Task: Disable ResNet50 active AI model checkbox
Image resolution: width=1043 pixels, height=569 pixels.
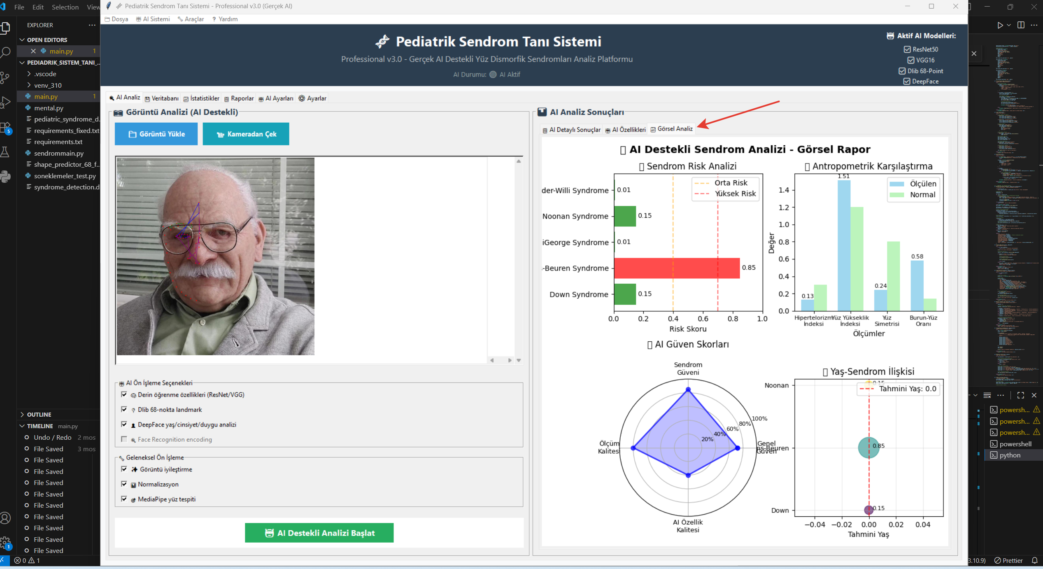Action: tap(907, 49)
